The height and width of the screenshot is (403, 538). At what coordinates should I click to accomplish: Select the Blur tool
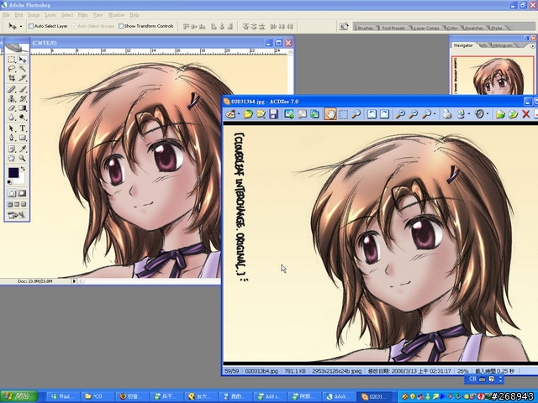tap(11, 118)
